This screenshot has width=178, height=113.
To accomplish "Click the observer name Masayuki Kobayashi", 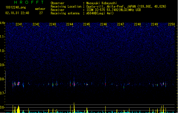I will click(x=102, y=3).
